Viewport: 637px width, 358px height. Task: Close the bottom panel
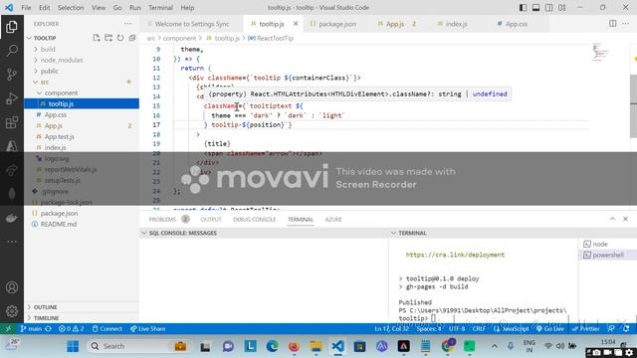(625, 219)
